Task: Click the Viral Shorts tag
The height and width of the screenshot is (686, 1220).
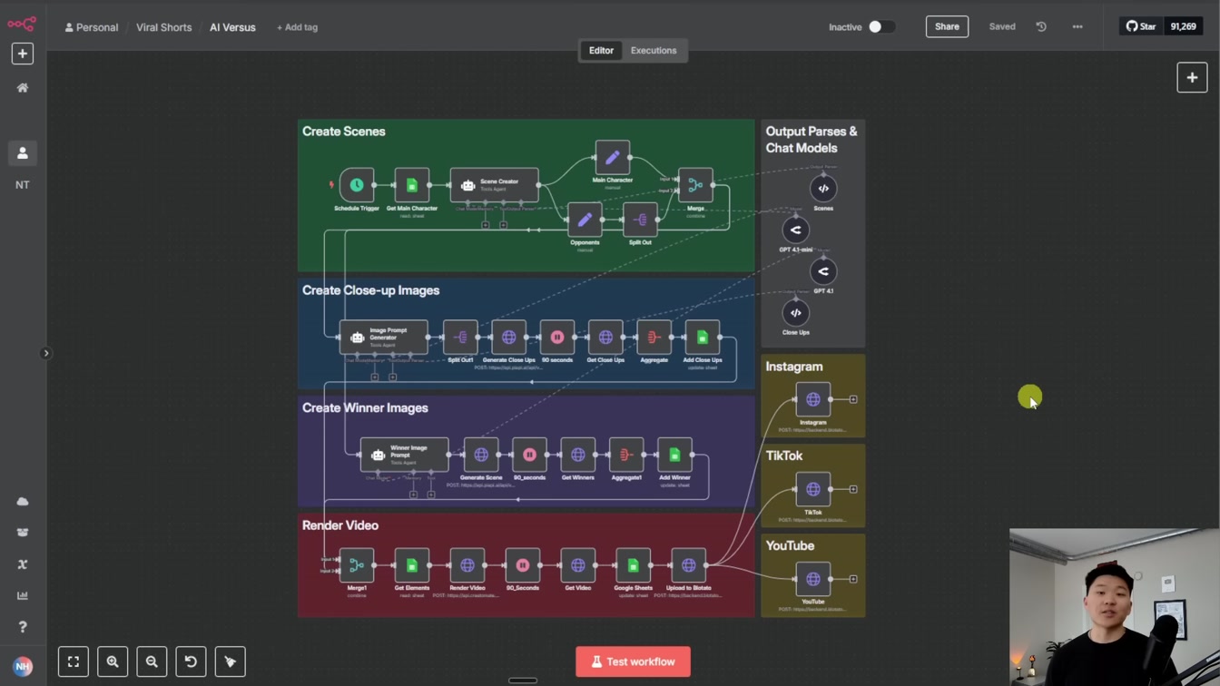Action: 164,27
